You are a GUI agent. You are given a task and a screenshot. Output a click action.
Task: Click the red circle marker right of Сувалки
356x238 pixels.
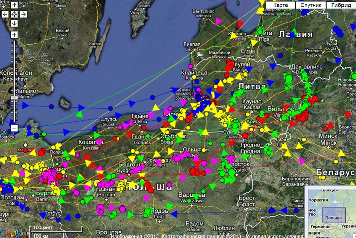tap(245, 136)
